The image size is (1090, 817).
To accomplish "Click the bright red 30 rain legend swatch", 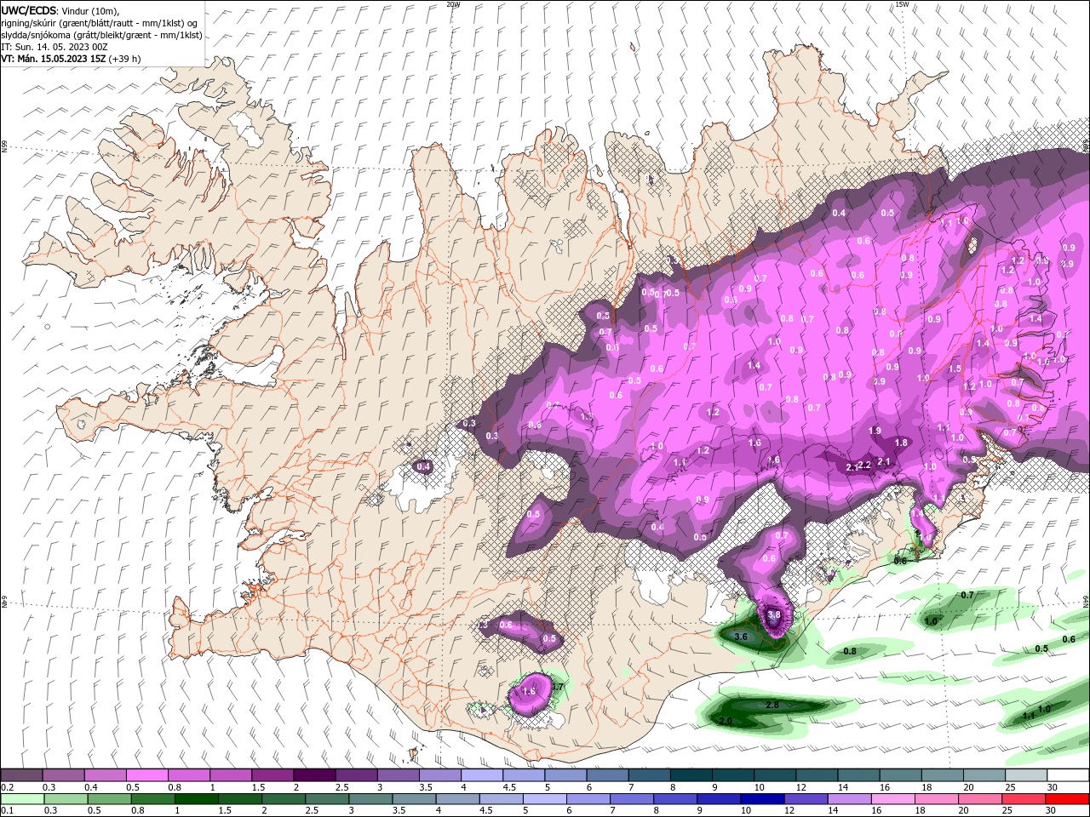I will click(1067, 799).
